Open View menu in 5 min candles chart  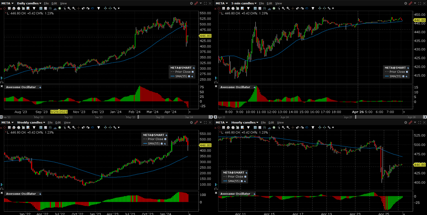278,3
